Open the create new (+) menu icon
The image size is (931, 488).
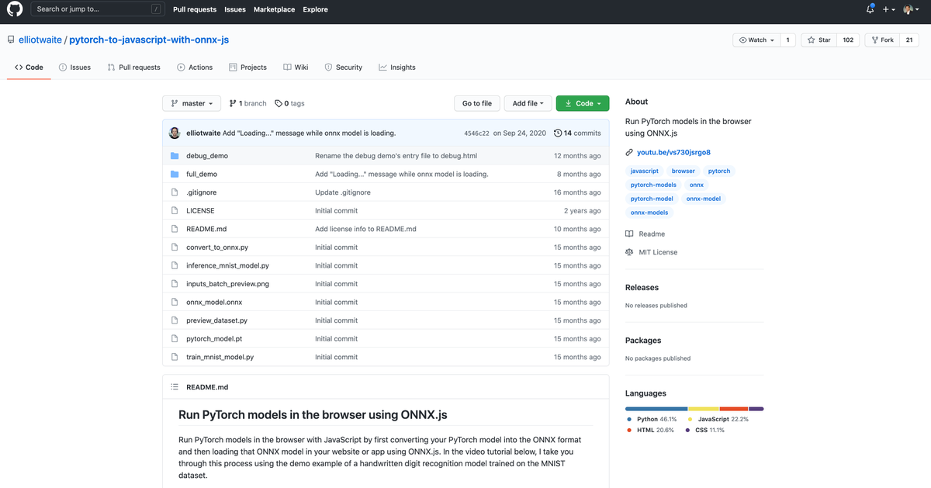point(886,9)
